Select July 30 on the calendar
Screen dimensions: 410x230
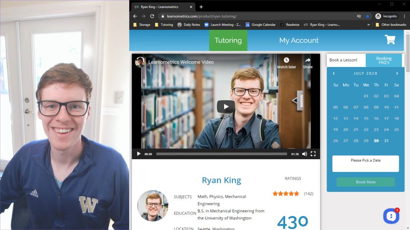click(376, 141)
